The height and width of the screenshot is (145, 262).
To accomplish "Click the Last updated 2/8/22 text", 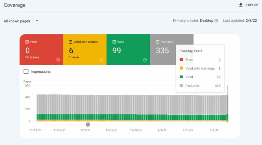I will click(240, 21).
